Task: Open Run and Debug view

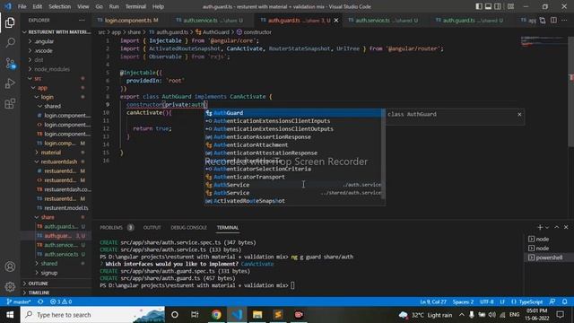Action: click(10, 83)
